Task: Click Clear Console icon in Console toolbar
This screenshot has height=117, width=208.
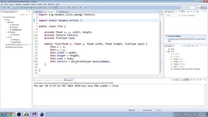Action: click(181, 80)
